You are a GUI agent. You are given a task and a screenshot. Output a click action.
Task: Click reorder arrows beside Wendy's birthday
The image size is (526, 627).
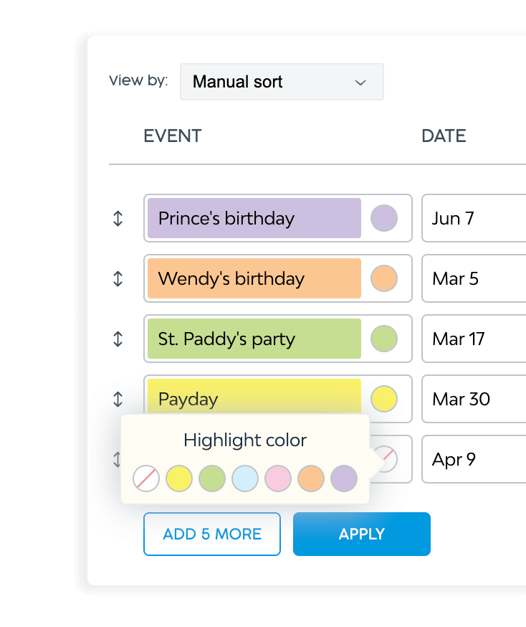coord(118,279)
